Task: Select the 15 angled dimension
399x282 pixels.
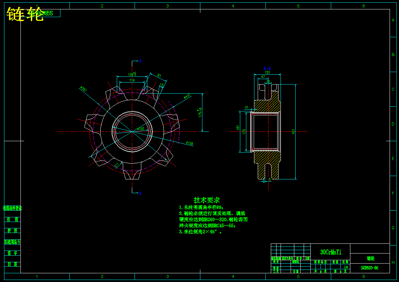Action: pos(162,85)
